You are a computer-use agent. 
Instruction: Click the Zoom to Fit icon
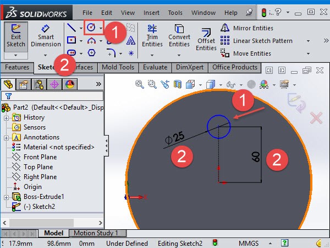click(x=140, y=84)
